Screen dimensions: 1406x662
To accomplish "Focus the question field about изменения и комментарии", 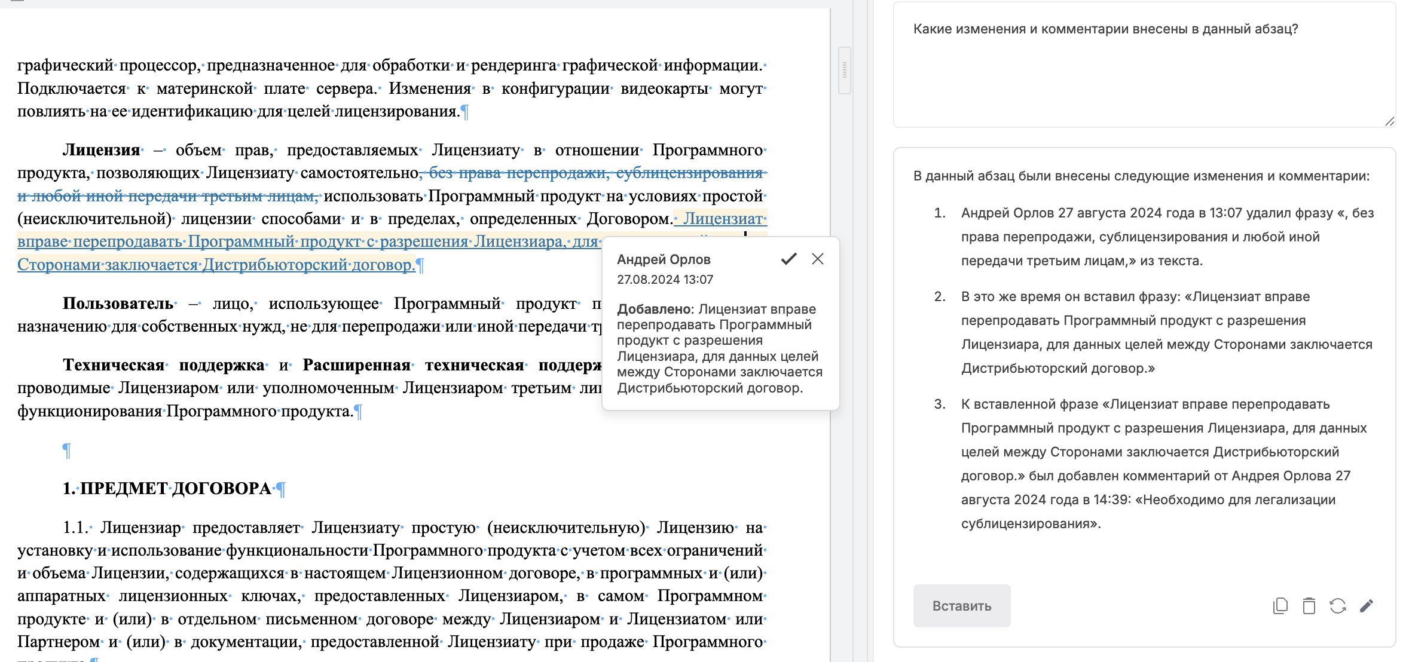I will (x=1144, y=65).
